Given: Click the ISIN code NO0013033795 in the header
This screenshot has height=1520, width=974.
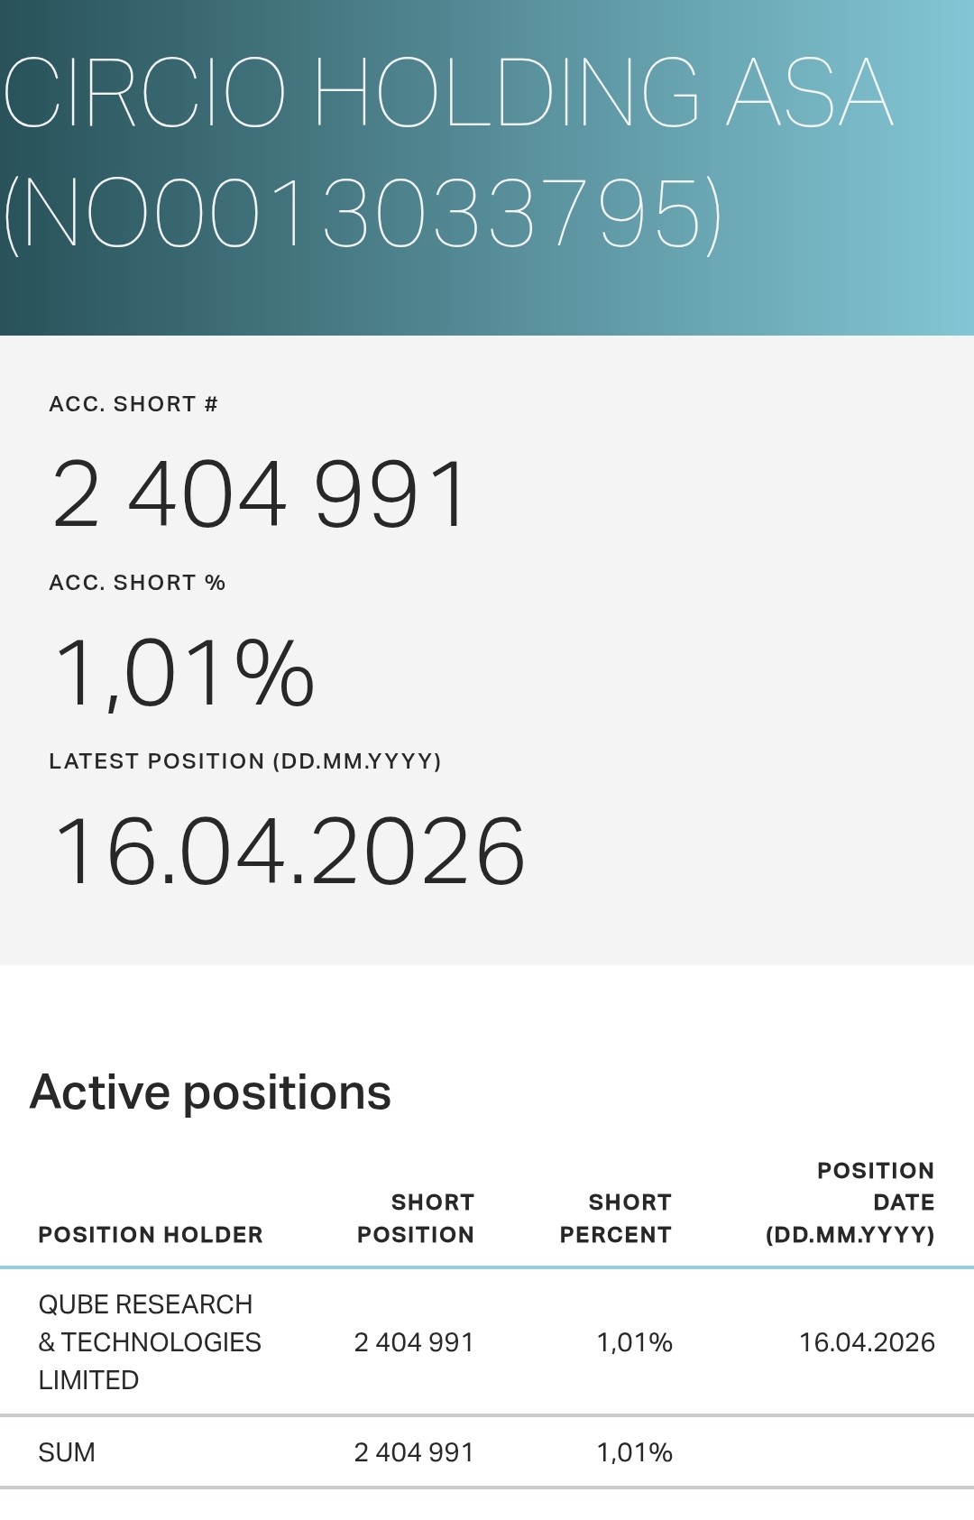Looking at the screenshot, I should tap(363, 215).
